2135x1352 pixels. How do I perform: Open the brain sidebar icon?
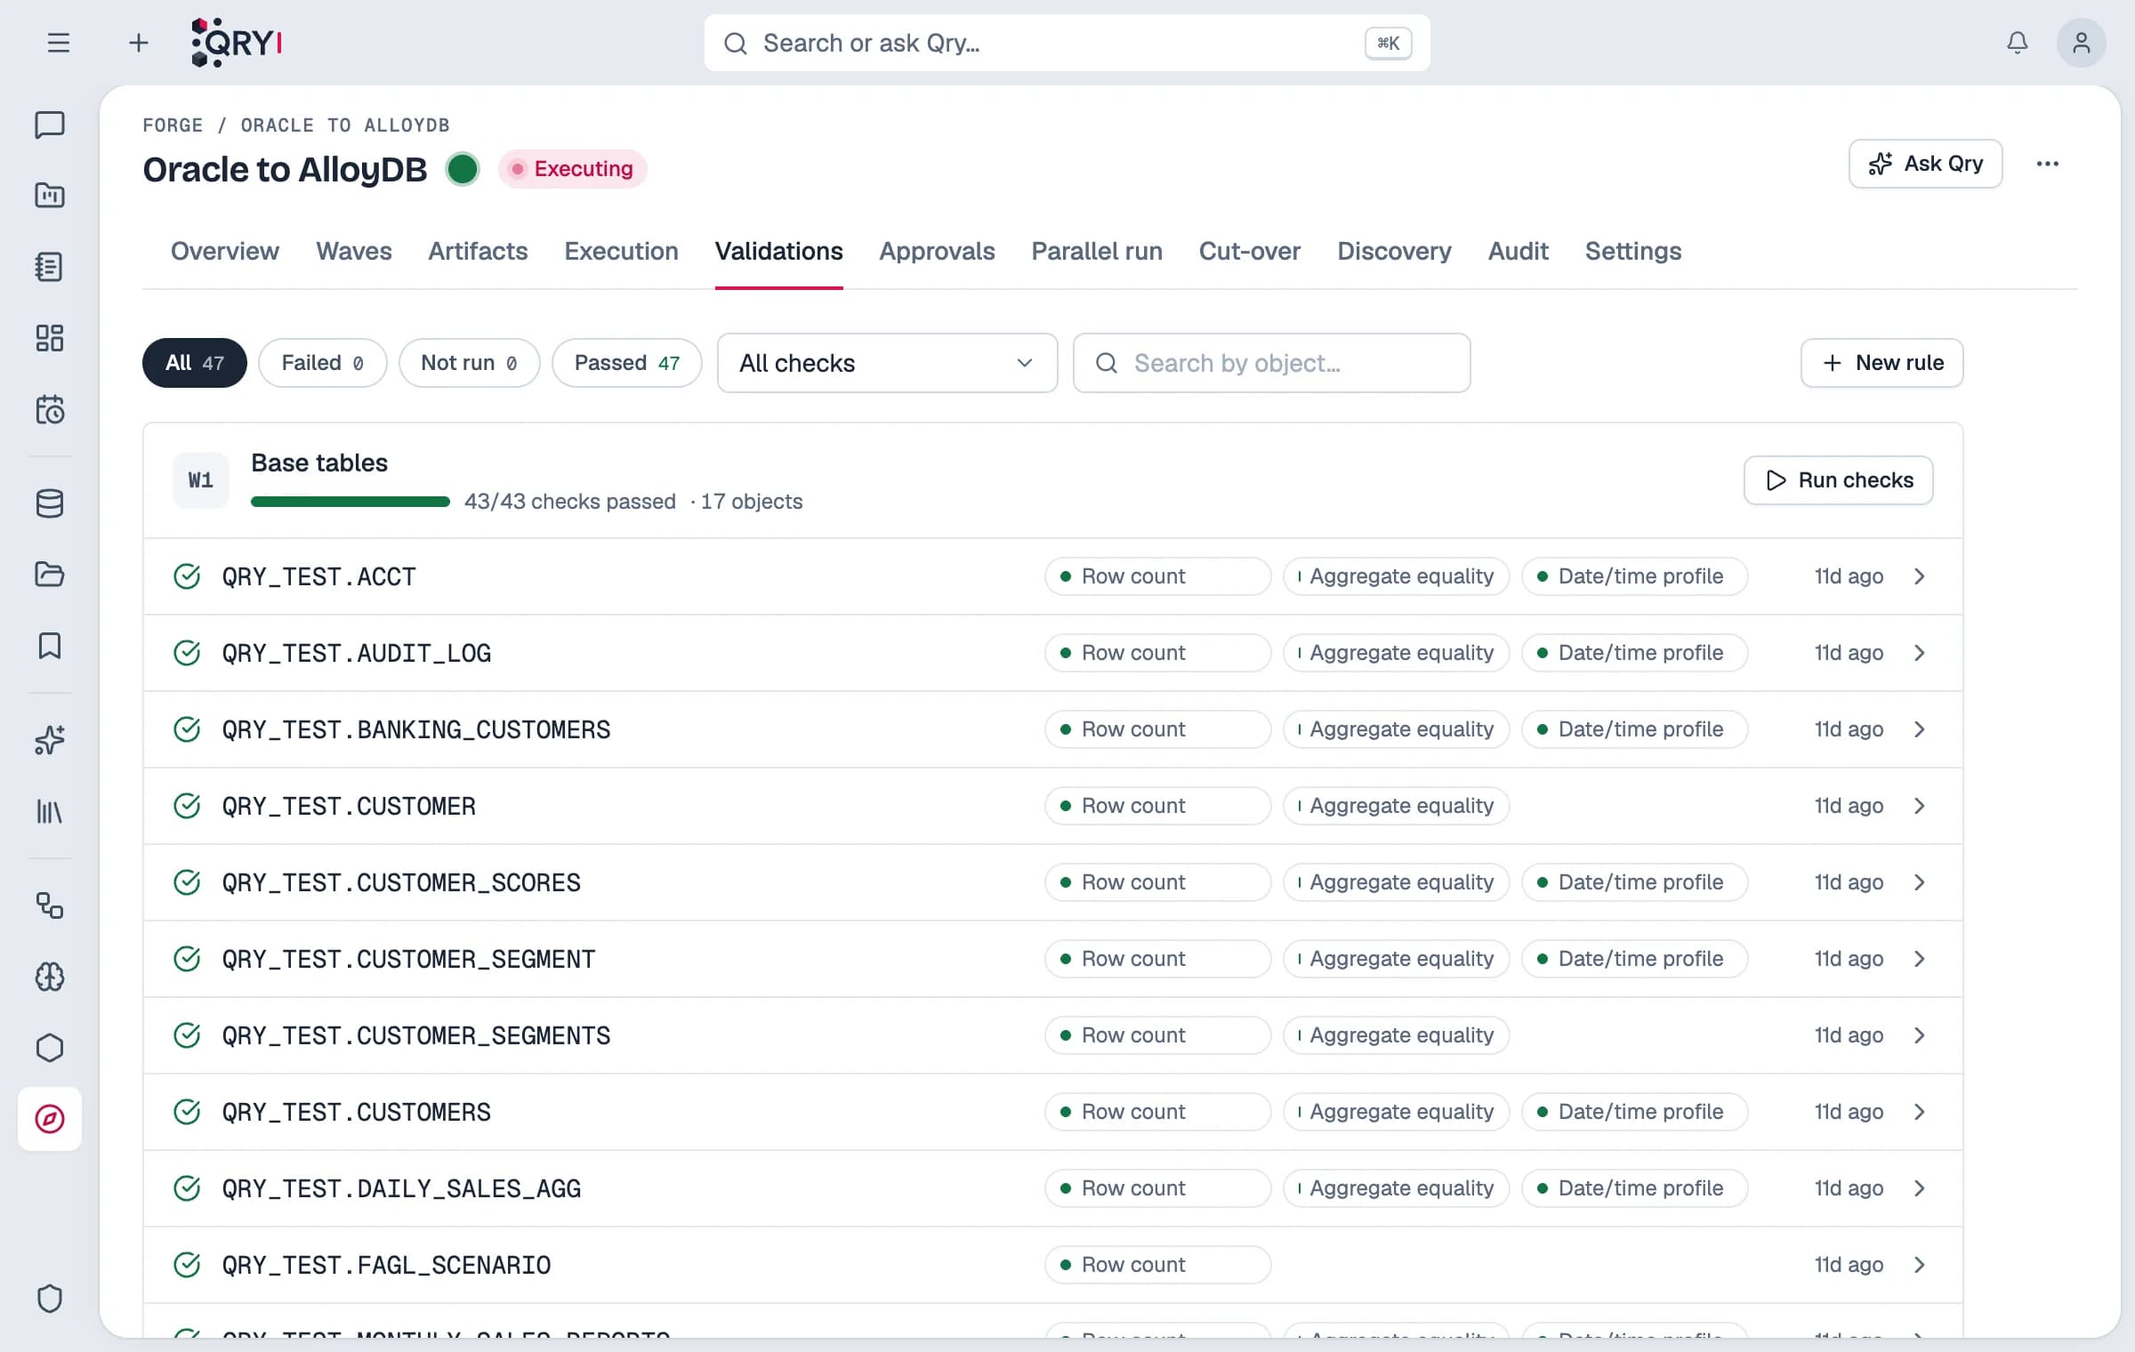point(50,977)
